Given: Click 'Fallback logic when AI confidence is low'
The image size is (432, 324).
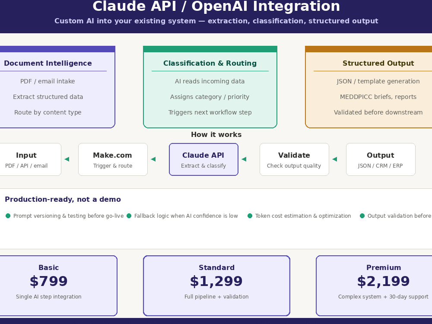Looking at the screenshot, I should click(186, 216).
